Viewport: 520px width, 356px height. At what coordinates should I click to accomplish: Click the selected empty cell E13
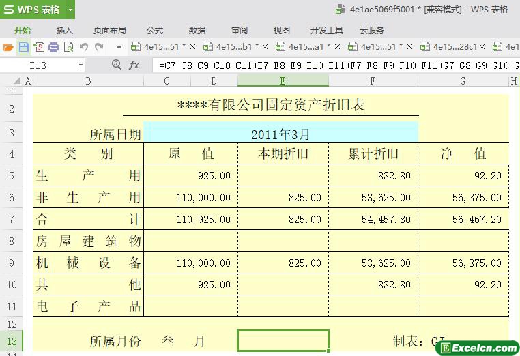point(283,340)
